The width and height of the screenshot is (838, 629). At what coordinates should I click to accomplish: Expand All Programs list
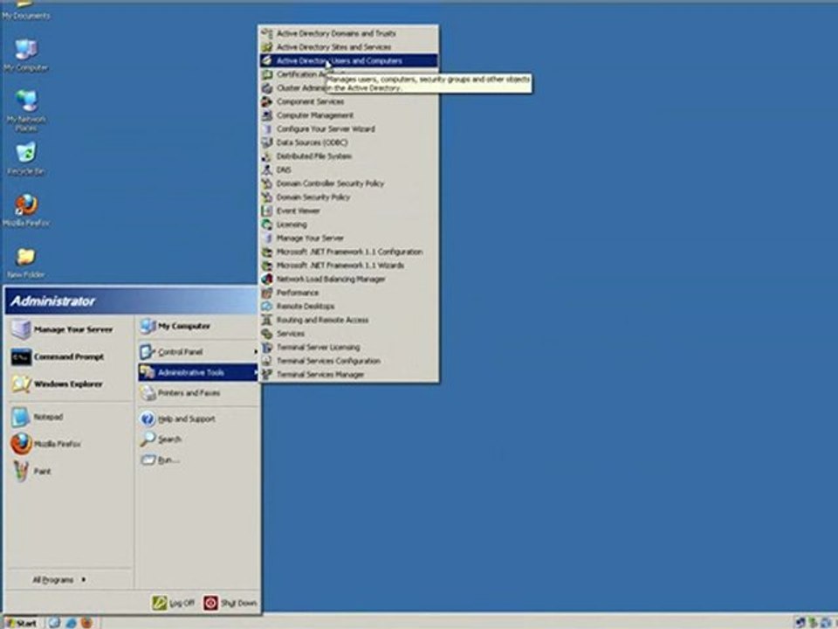pyautogui.click(x=59, y=580)
